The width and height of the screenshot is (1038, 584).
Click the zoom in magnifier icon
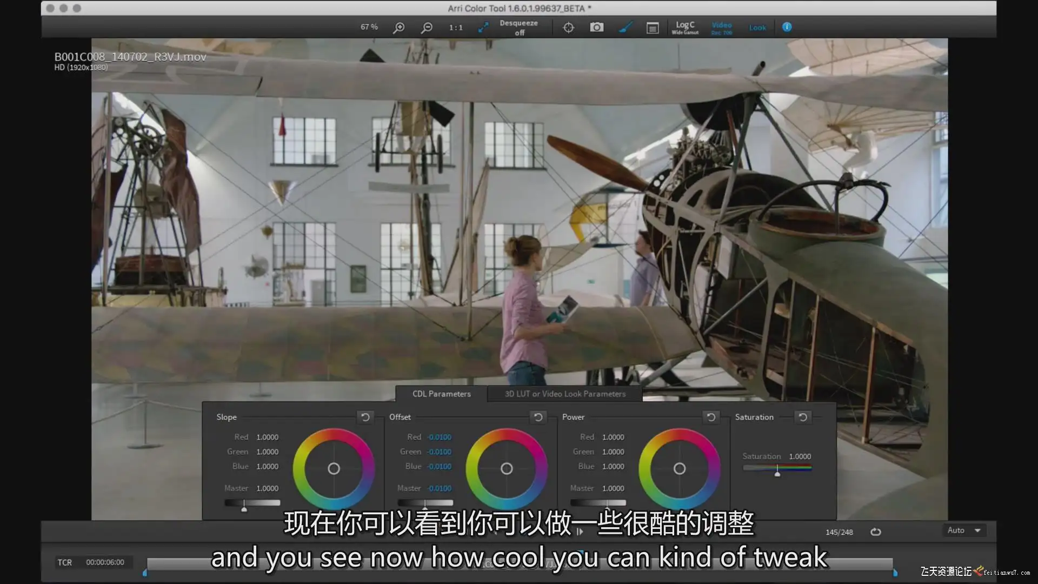(398, 28)
